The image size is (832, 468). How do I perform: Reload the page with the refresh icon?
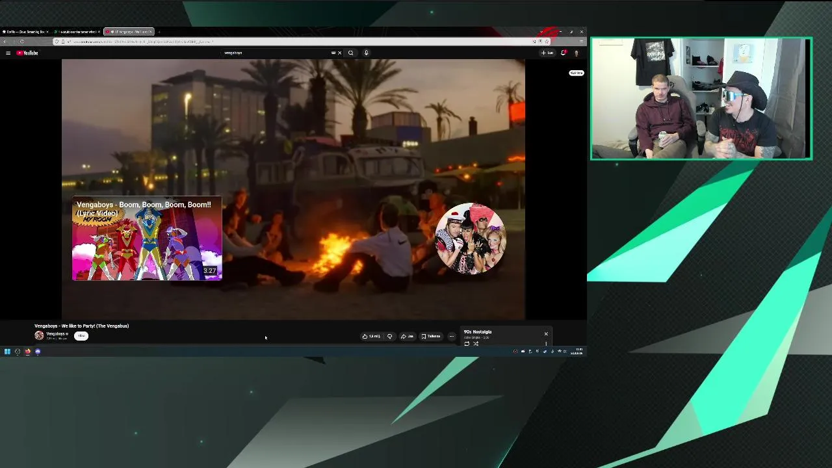click(21, 42)
